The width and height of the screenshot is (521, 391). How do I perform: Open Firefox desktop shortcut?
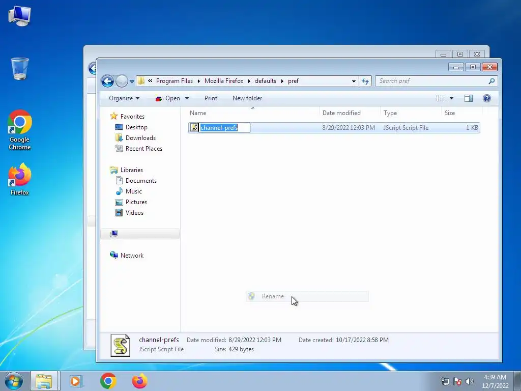[20, 179]
